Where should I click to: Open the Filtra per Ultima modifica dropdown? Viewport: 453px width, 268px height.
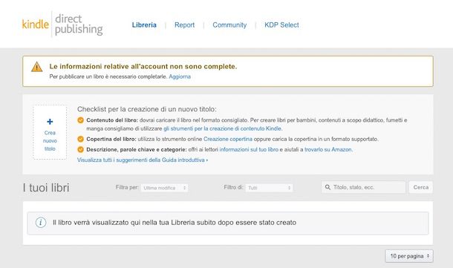(165, 188)
